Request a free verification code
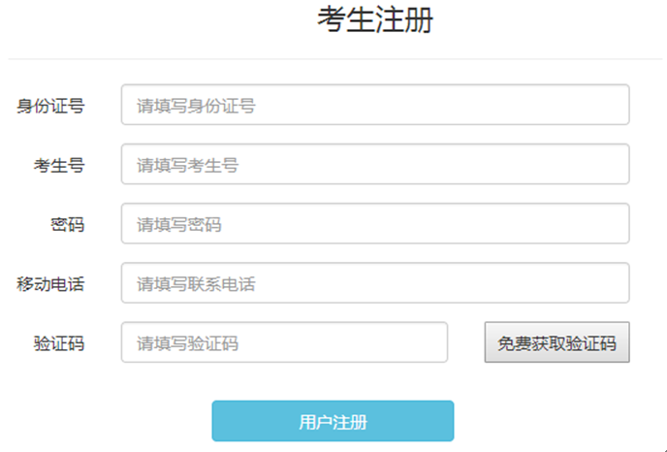 (x=556, y=342)
